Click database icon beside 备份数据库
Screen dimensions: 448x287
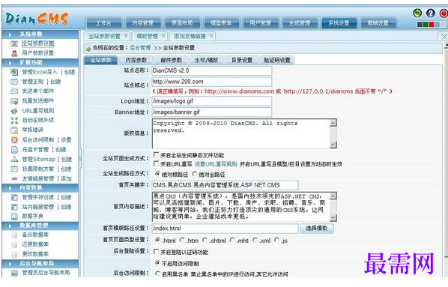[14, 235]
